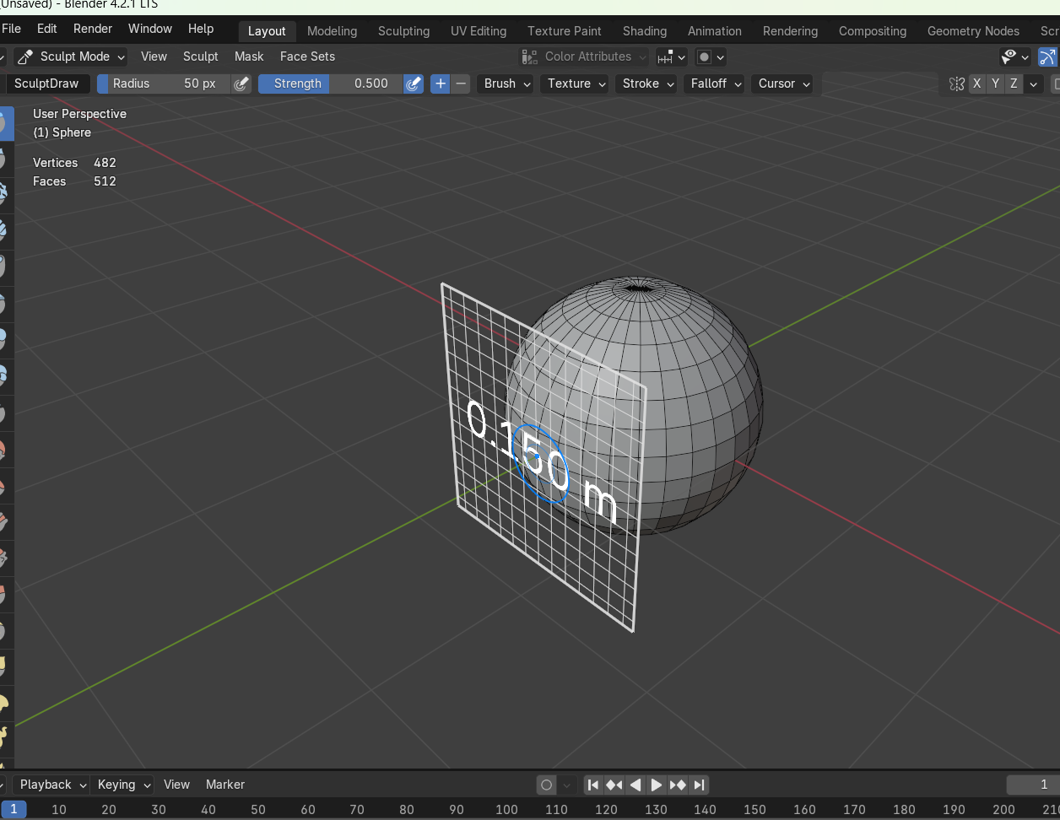Open the Sculpt Mode selector
This screenshot has width=1060, height=820.
pos(71,57)
